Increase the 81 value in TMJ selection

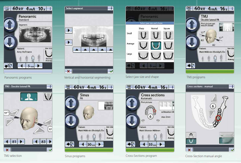[21, 141]
